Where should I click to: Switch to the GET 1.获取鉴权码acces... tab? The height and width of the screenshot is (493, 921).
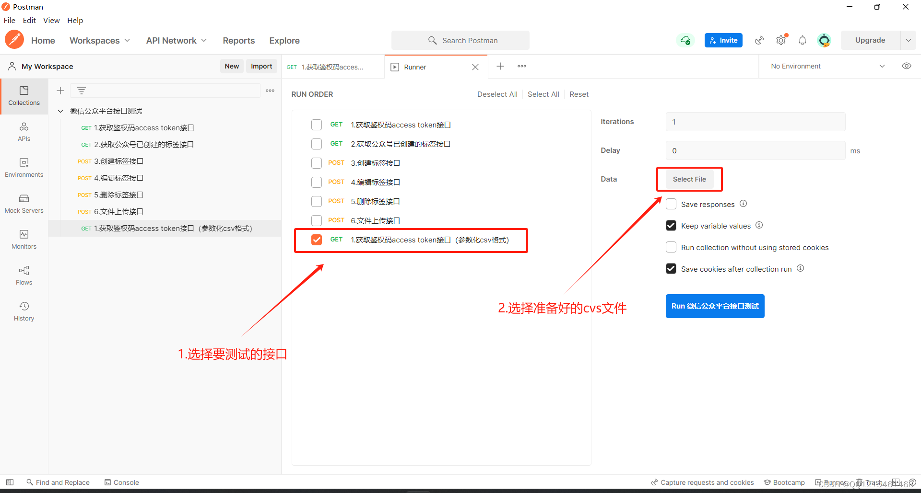tap(333, 67)
